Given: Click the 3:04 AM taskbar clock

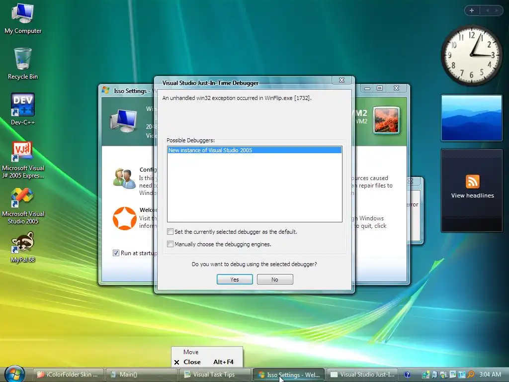Looking at the screenshot, I should [490, 375].
